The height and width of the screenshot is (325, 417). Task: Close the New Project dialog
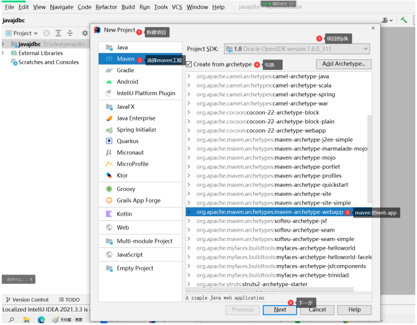[x=373, y=28]
